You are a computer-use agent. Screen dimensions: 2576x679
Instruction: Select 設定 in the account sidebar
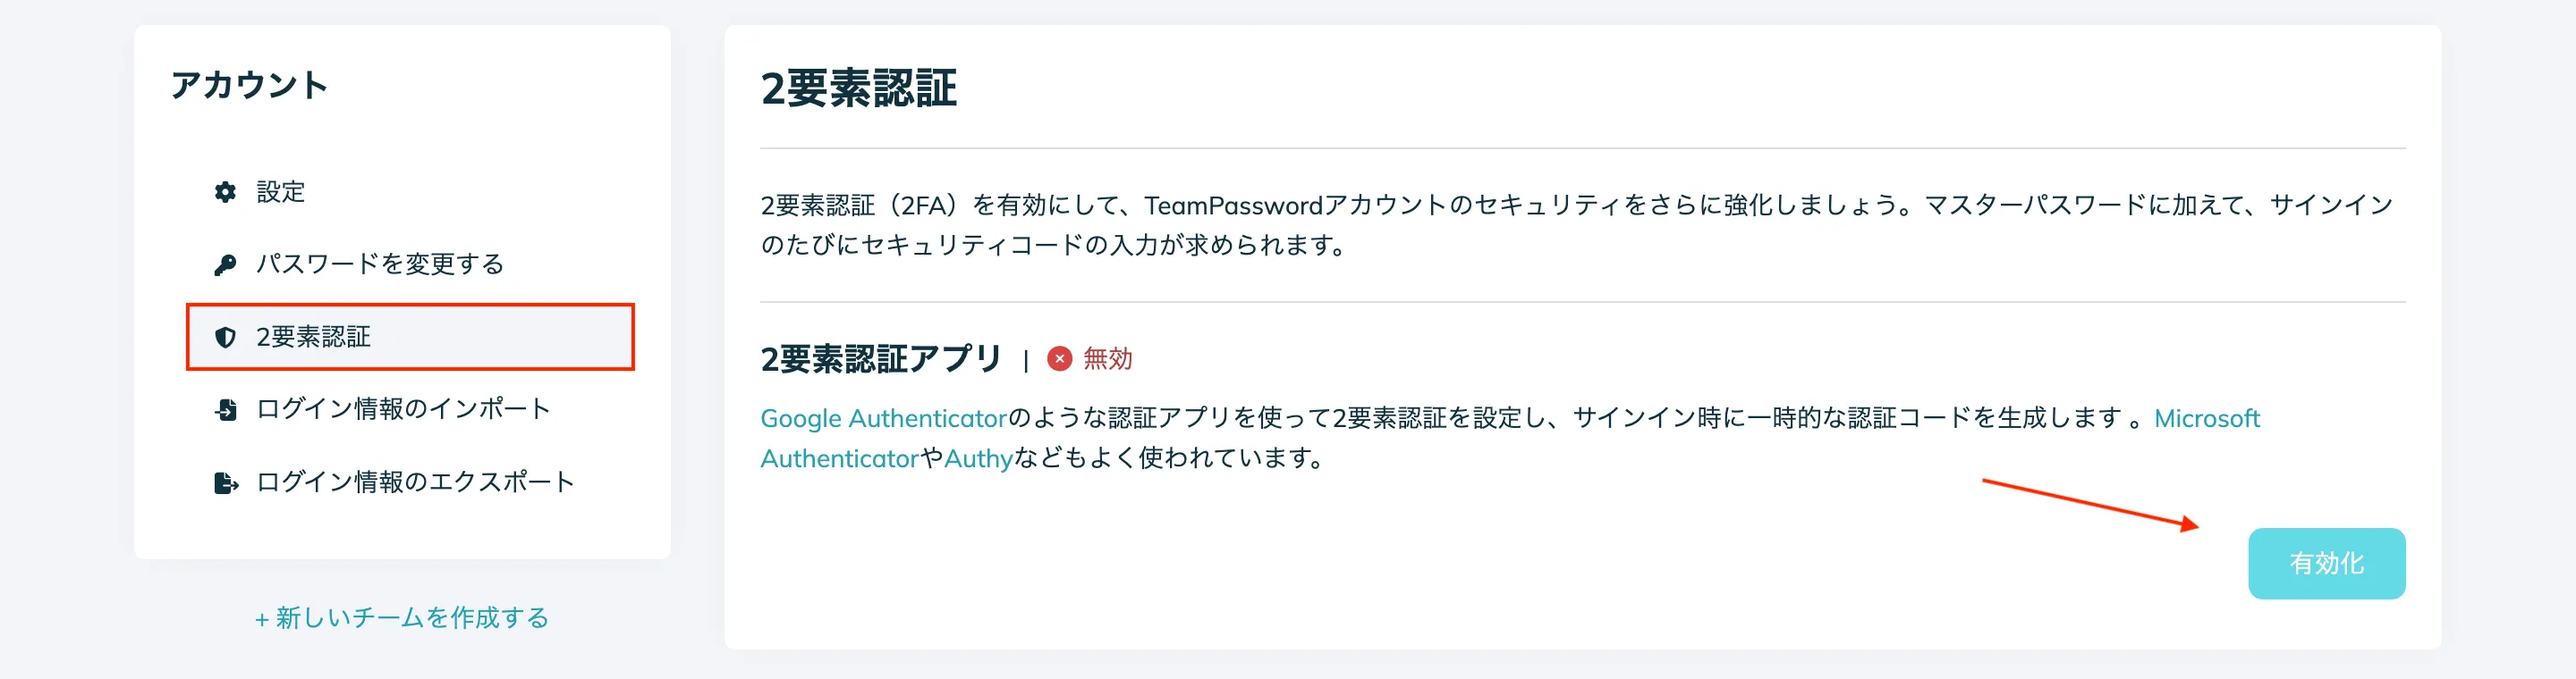click(x=280, y=193)
